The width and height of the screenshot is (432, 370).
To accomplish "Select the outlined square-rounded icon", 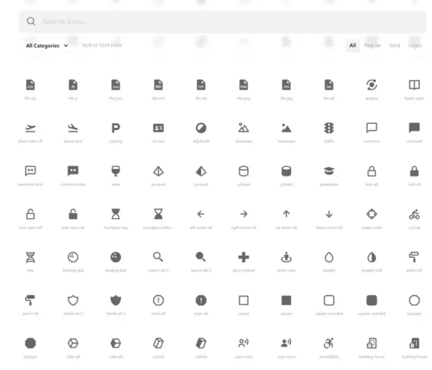I will click(x=329, y=300).
